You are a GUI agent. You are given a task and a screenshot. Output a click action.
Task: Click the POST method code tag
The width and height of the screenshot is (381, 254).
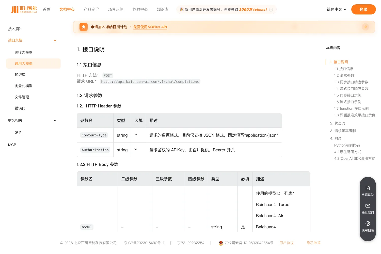tap(108, 75)
